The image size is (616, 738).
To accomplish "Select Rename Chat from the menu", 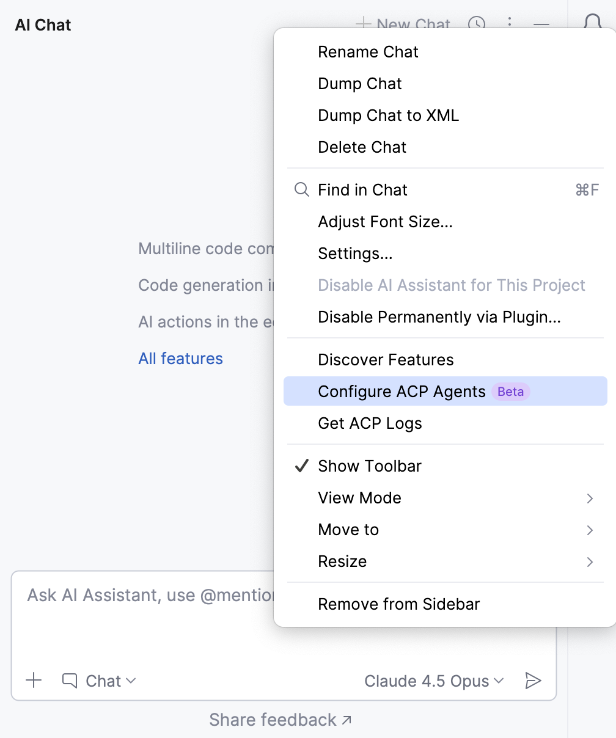I will pos(368,53).
